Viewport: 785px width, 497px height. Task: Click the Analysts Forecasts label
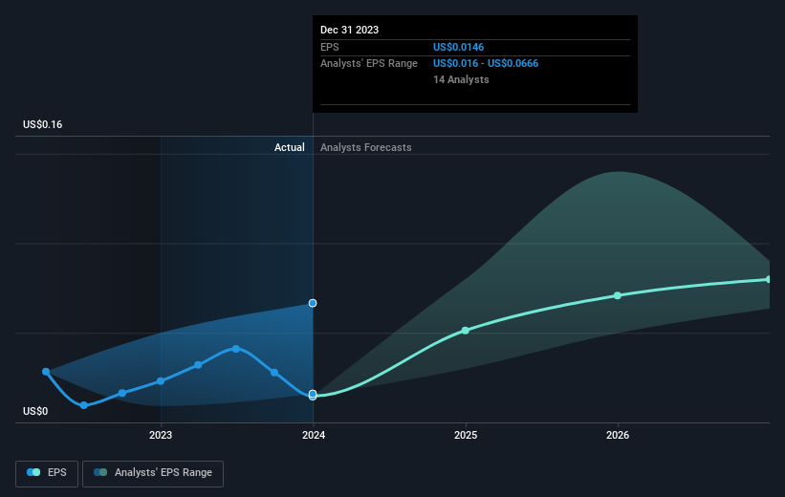[366, 147]
